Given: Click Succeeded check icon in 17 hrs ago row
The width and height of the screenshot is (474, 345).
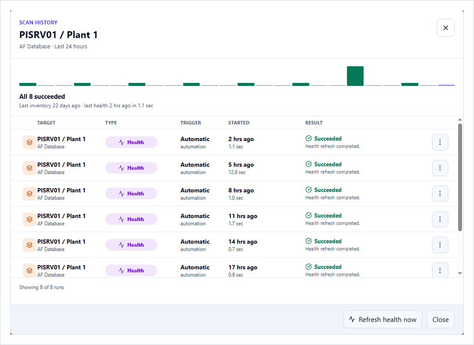Looking at the screenshot, I should 308,267.
